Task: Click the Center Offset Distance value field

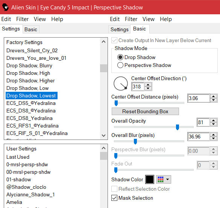Action: pos(199,98)
